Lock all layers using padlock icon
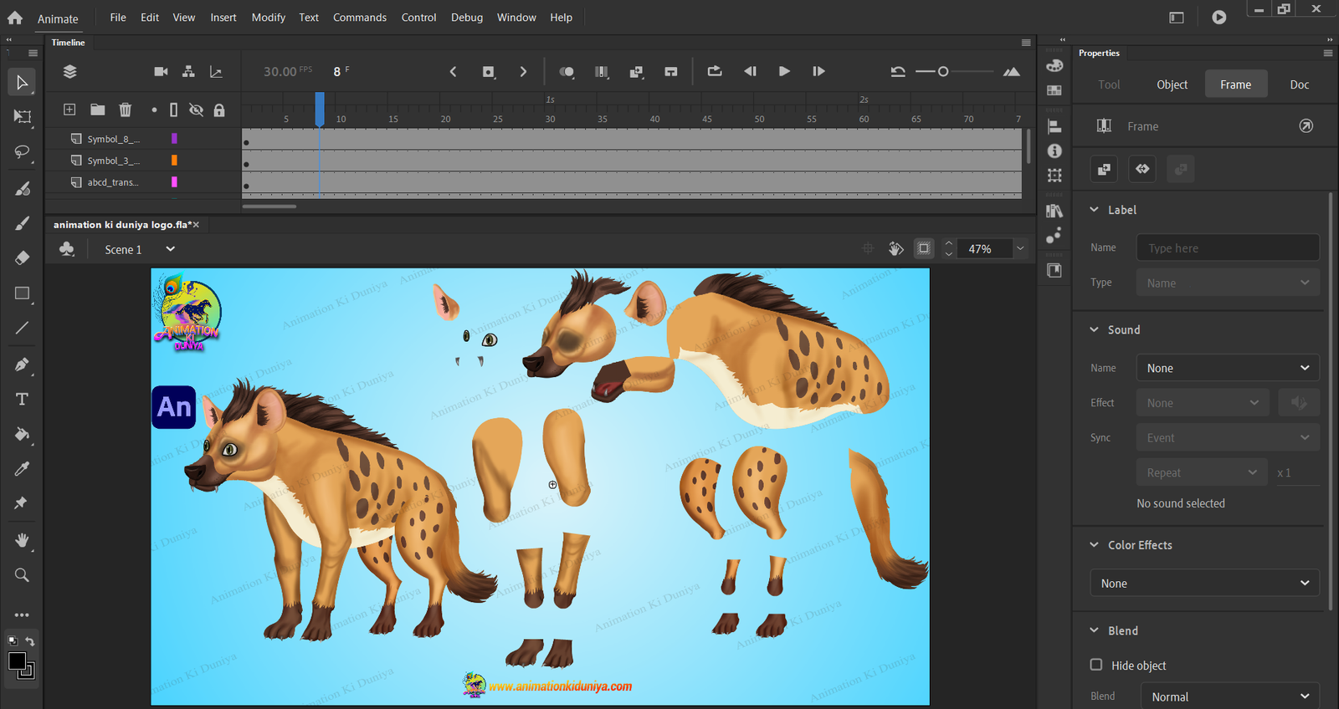The image size is (1339, 709). coord(219,110)
